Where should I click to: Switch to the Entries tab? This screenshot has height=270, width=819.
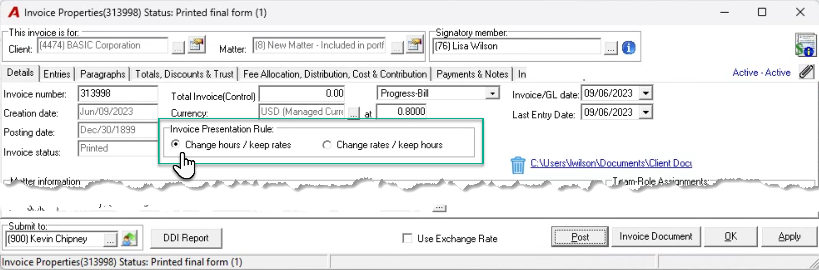pyautogui.click(x=57, y=74)
